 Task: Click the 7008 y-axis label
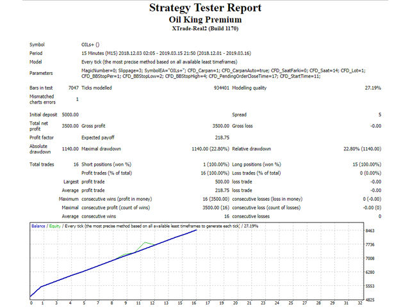tap(370, 258)
